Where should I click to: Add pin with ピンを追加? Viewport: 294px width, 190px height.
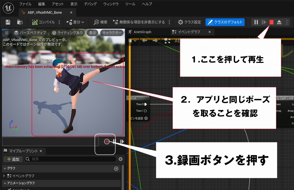tap(139, 118)
